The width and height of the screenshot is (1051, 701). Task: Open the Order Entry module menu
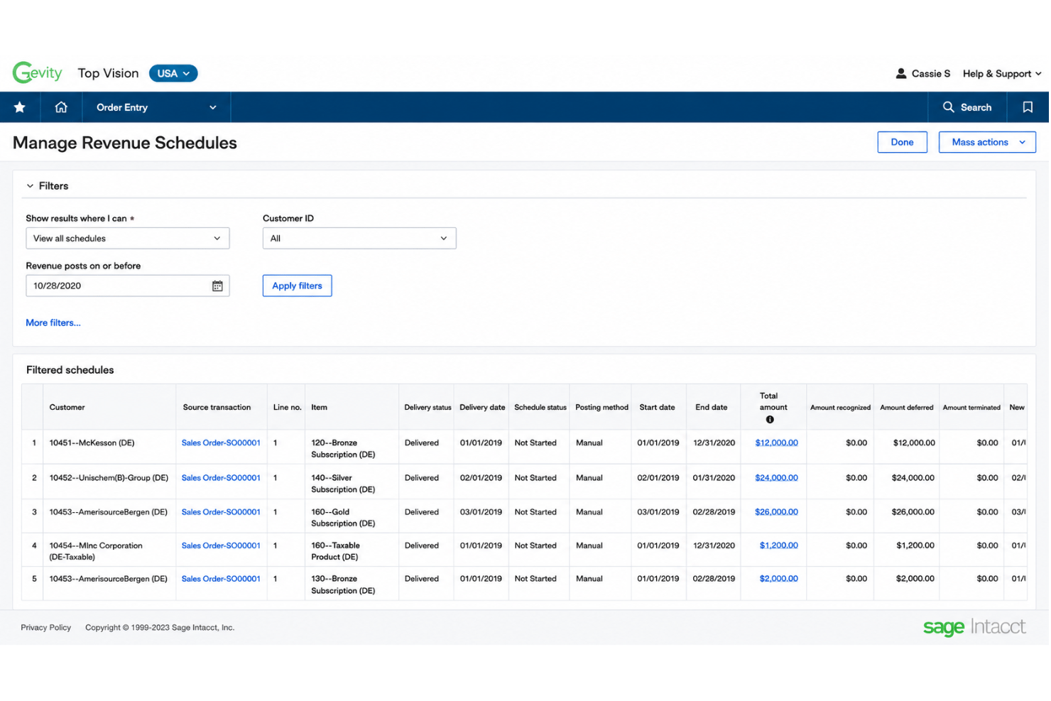click(157, 107)
